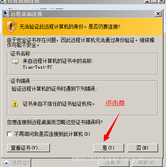Image resolution: width=166 pixels, height=167 pixels.
Task: Click the background window's Remote Desktop title icon
Action: (4, 2)
